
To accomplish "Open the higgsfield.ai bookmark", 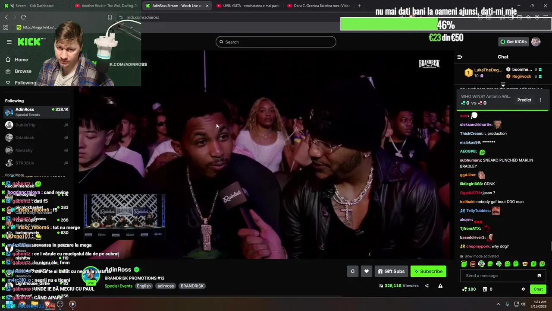I will pos(36,27).
